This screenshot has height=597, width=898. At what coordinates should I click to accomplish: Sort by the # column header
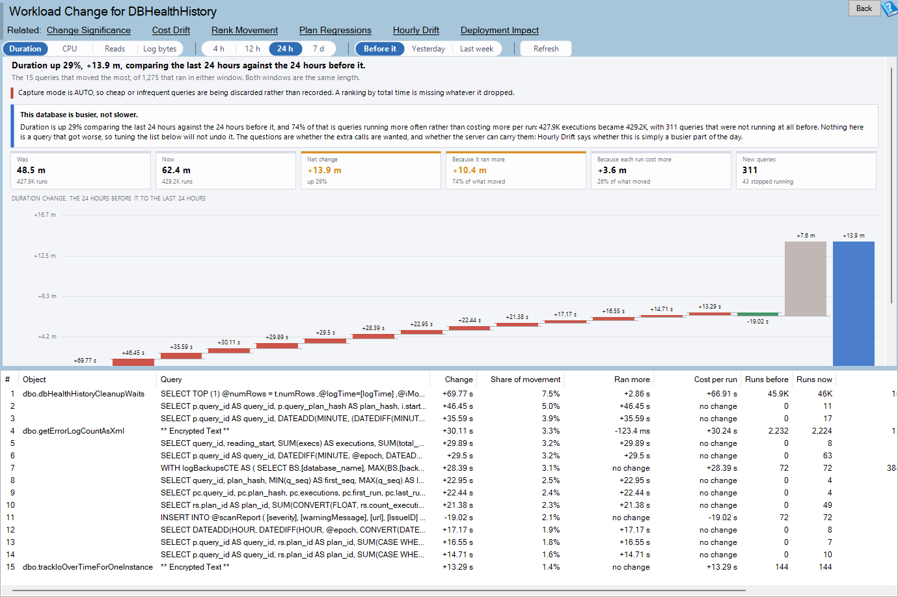[x=10, y=380]
